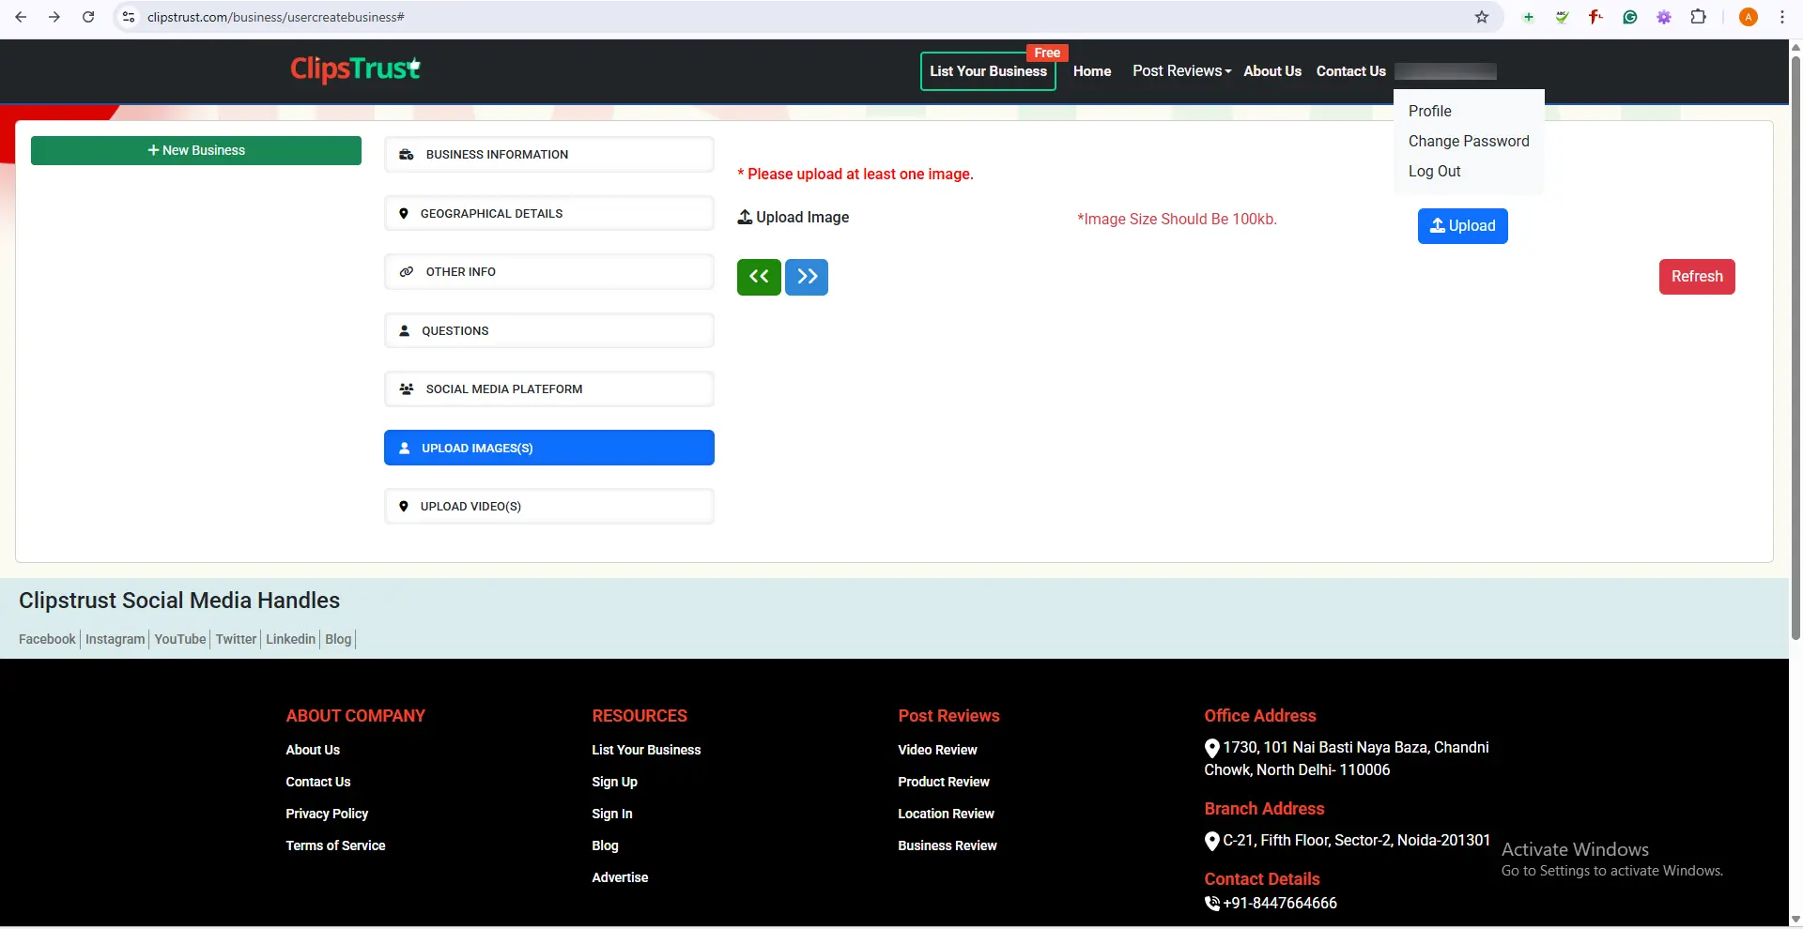This screenshot has width=1803, height=929.
Task: Expand the Post Reviews dropdown
Action: click(x=1181, y=71)
